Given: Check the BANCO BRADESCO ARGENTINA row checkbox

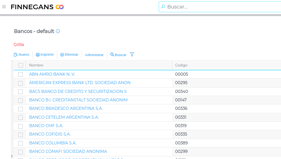Looking at the screenshot, I should click(x=20, y=109).
